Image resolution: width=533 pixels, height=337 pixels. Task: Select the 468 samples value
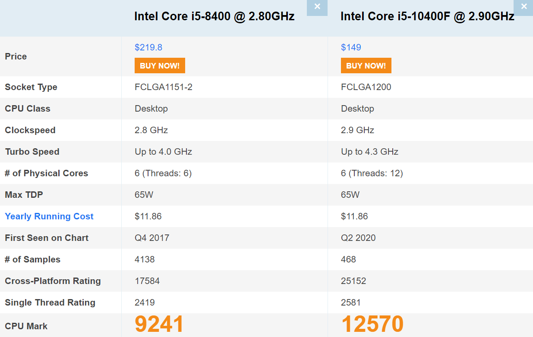pos(348,259)
